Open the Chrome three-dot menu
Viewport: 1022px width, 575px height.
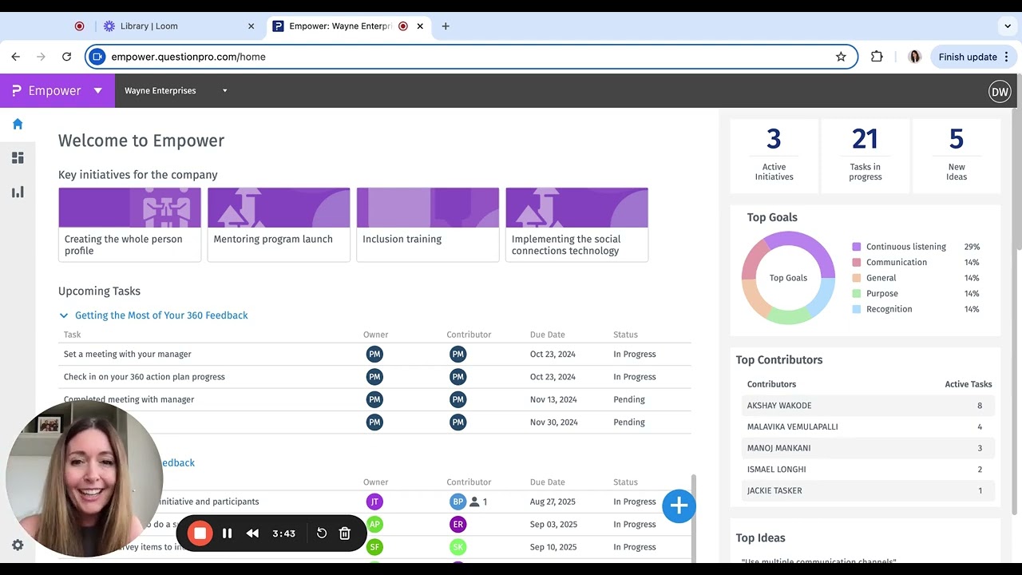tap(1007, 57)
